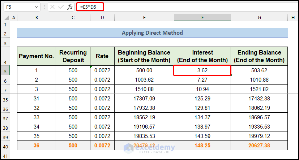The image size is (299, 160).
Task: Select ending balance cell 1521.82
Action: pos(259,89)
